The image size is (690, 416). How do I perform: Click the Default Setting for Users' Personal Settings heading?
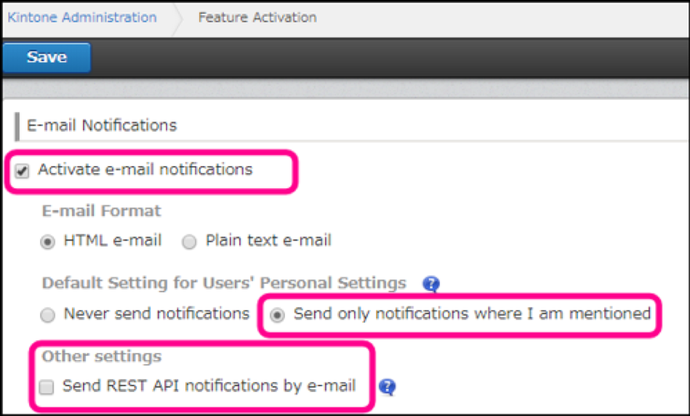pyautogui.click(x=224, y=283)
